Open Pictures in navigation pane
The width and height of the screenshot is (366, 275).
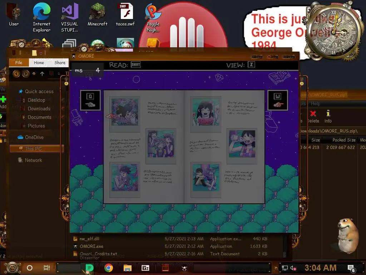[x=36, y=126]
